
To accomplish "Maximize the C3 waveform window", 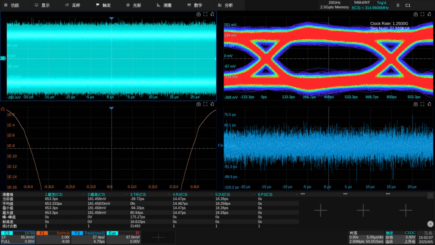I will coord(205,14).
